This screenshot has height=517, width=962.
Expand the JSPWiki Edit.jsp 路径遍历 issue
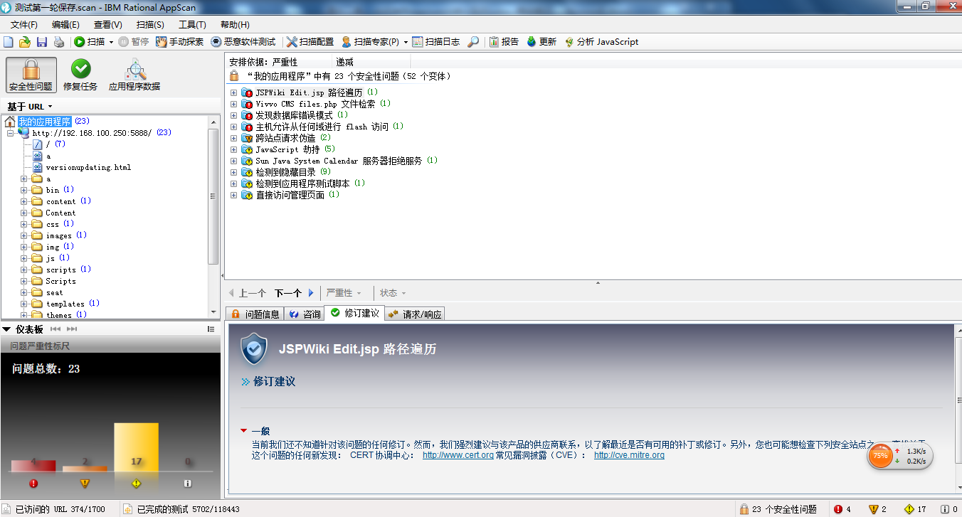pyautogui.click(x=233, y=92)
